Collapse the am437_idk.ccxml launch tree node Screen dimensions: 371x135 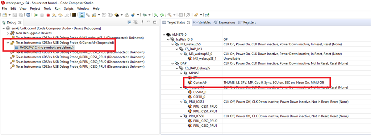[3, 28]
